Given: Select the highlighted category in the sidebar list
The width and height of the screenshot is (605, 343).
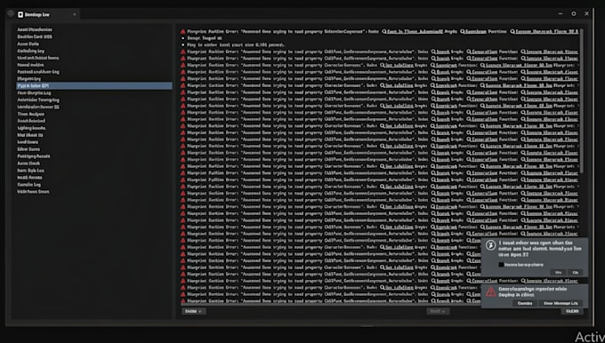Looking at the screenshot, I should (x=94, y=85).
